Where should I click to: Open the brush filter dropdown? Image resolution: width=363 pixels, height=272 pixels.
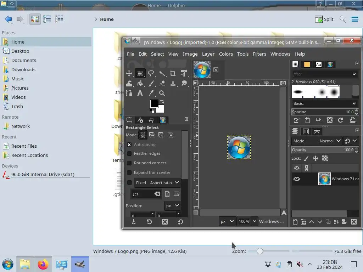point(354,74)
